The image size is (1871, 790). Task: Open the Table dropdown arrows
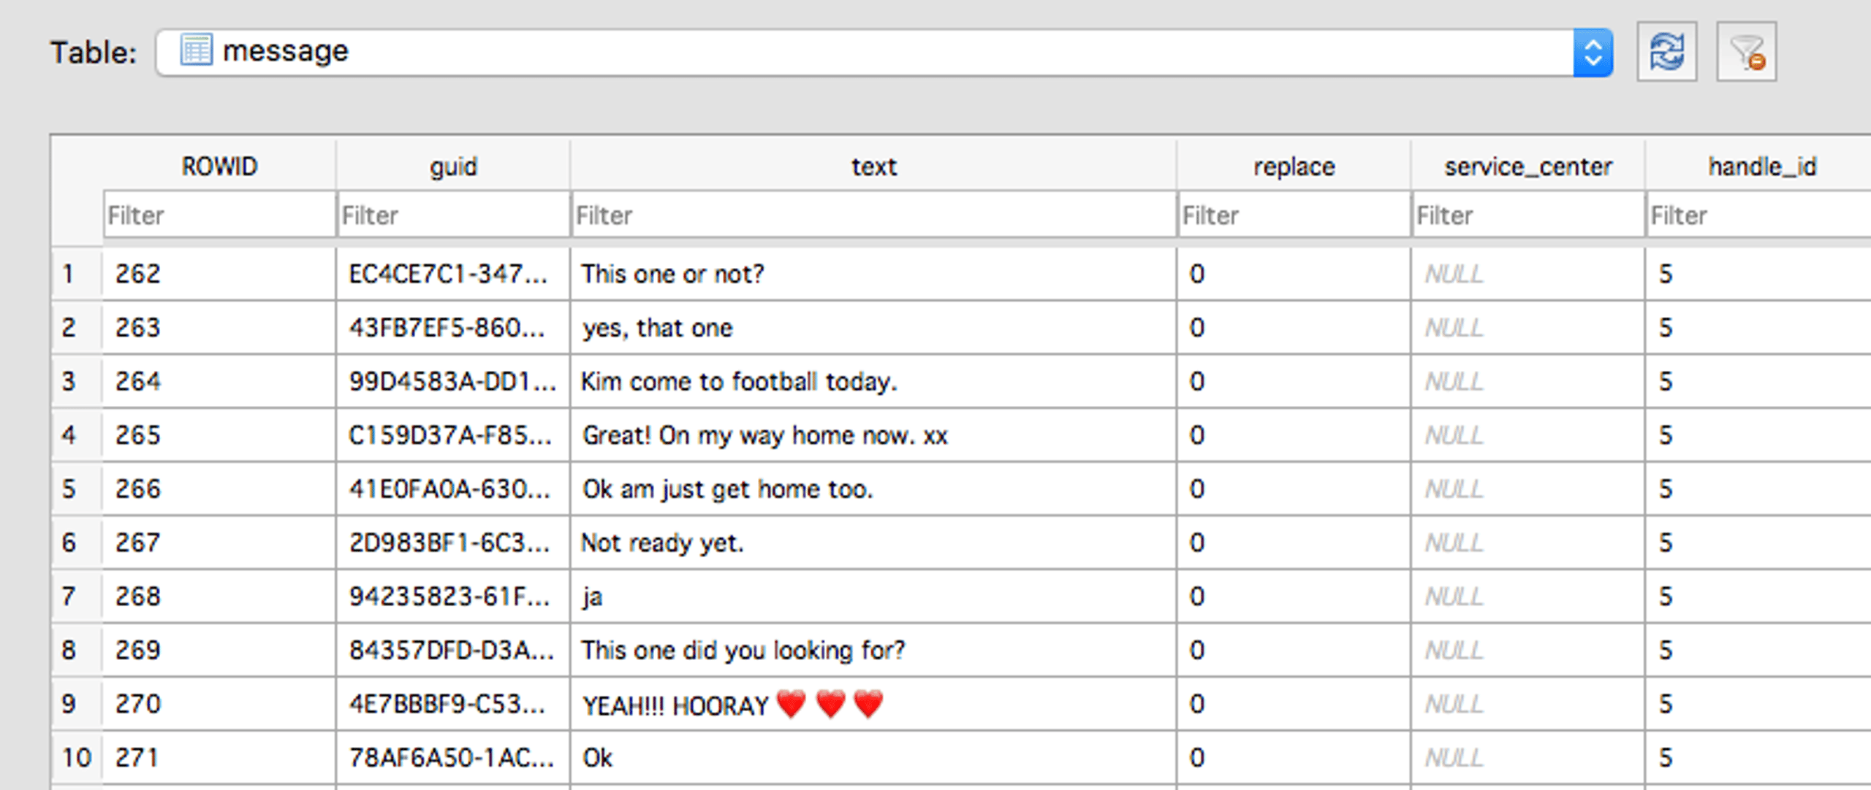[1593, 53]
